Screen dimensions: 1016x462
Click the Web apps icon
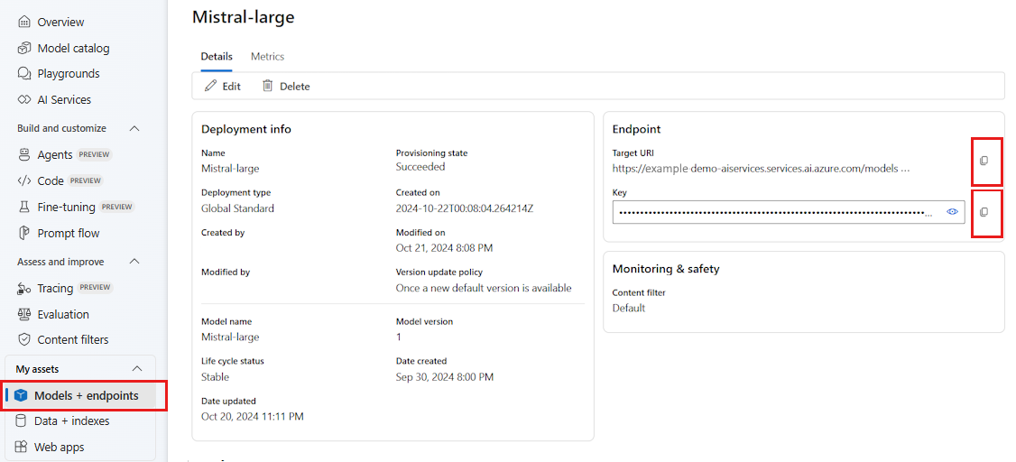tap(22, 447)
